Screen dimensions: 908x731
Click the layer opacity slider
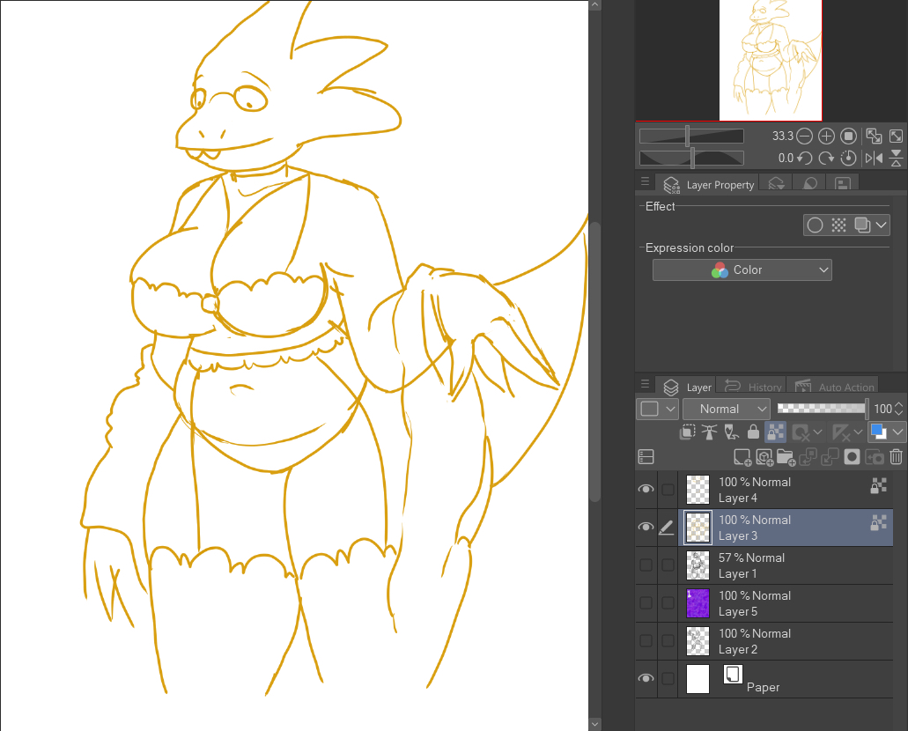coord(821,409)
